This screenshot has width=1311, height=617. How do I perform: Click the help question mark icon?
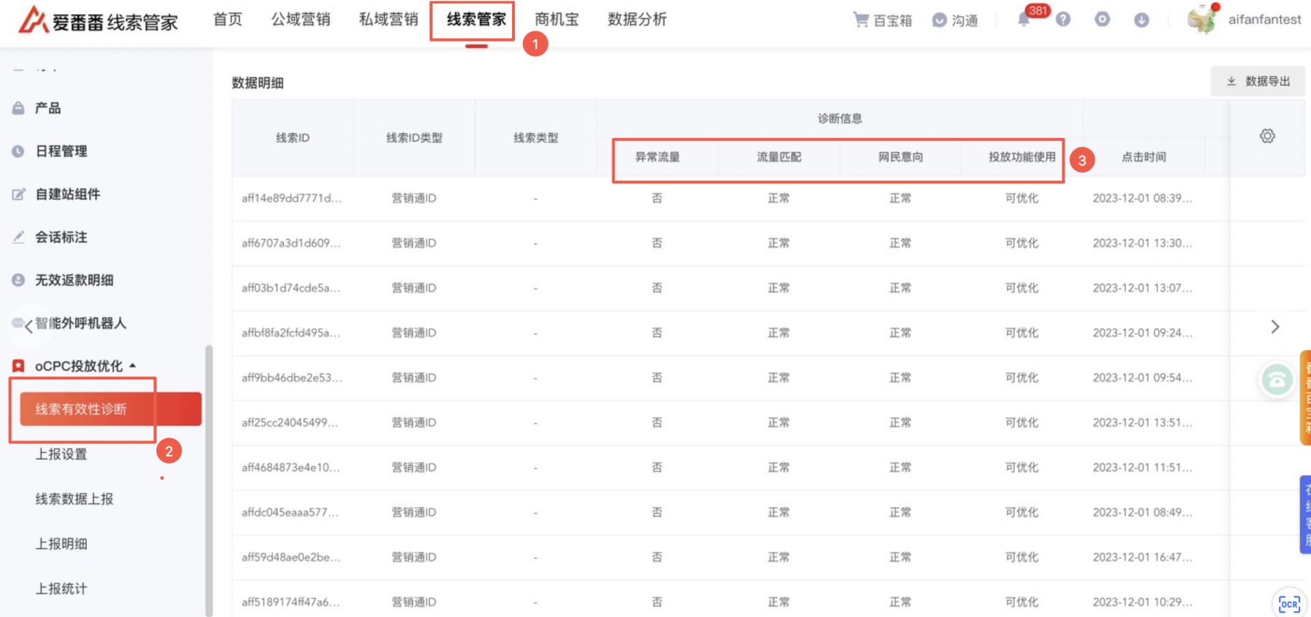pos(1062,20)
